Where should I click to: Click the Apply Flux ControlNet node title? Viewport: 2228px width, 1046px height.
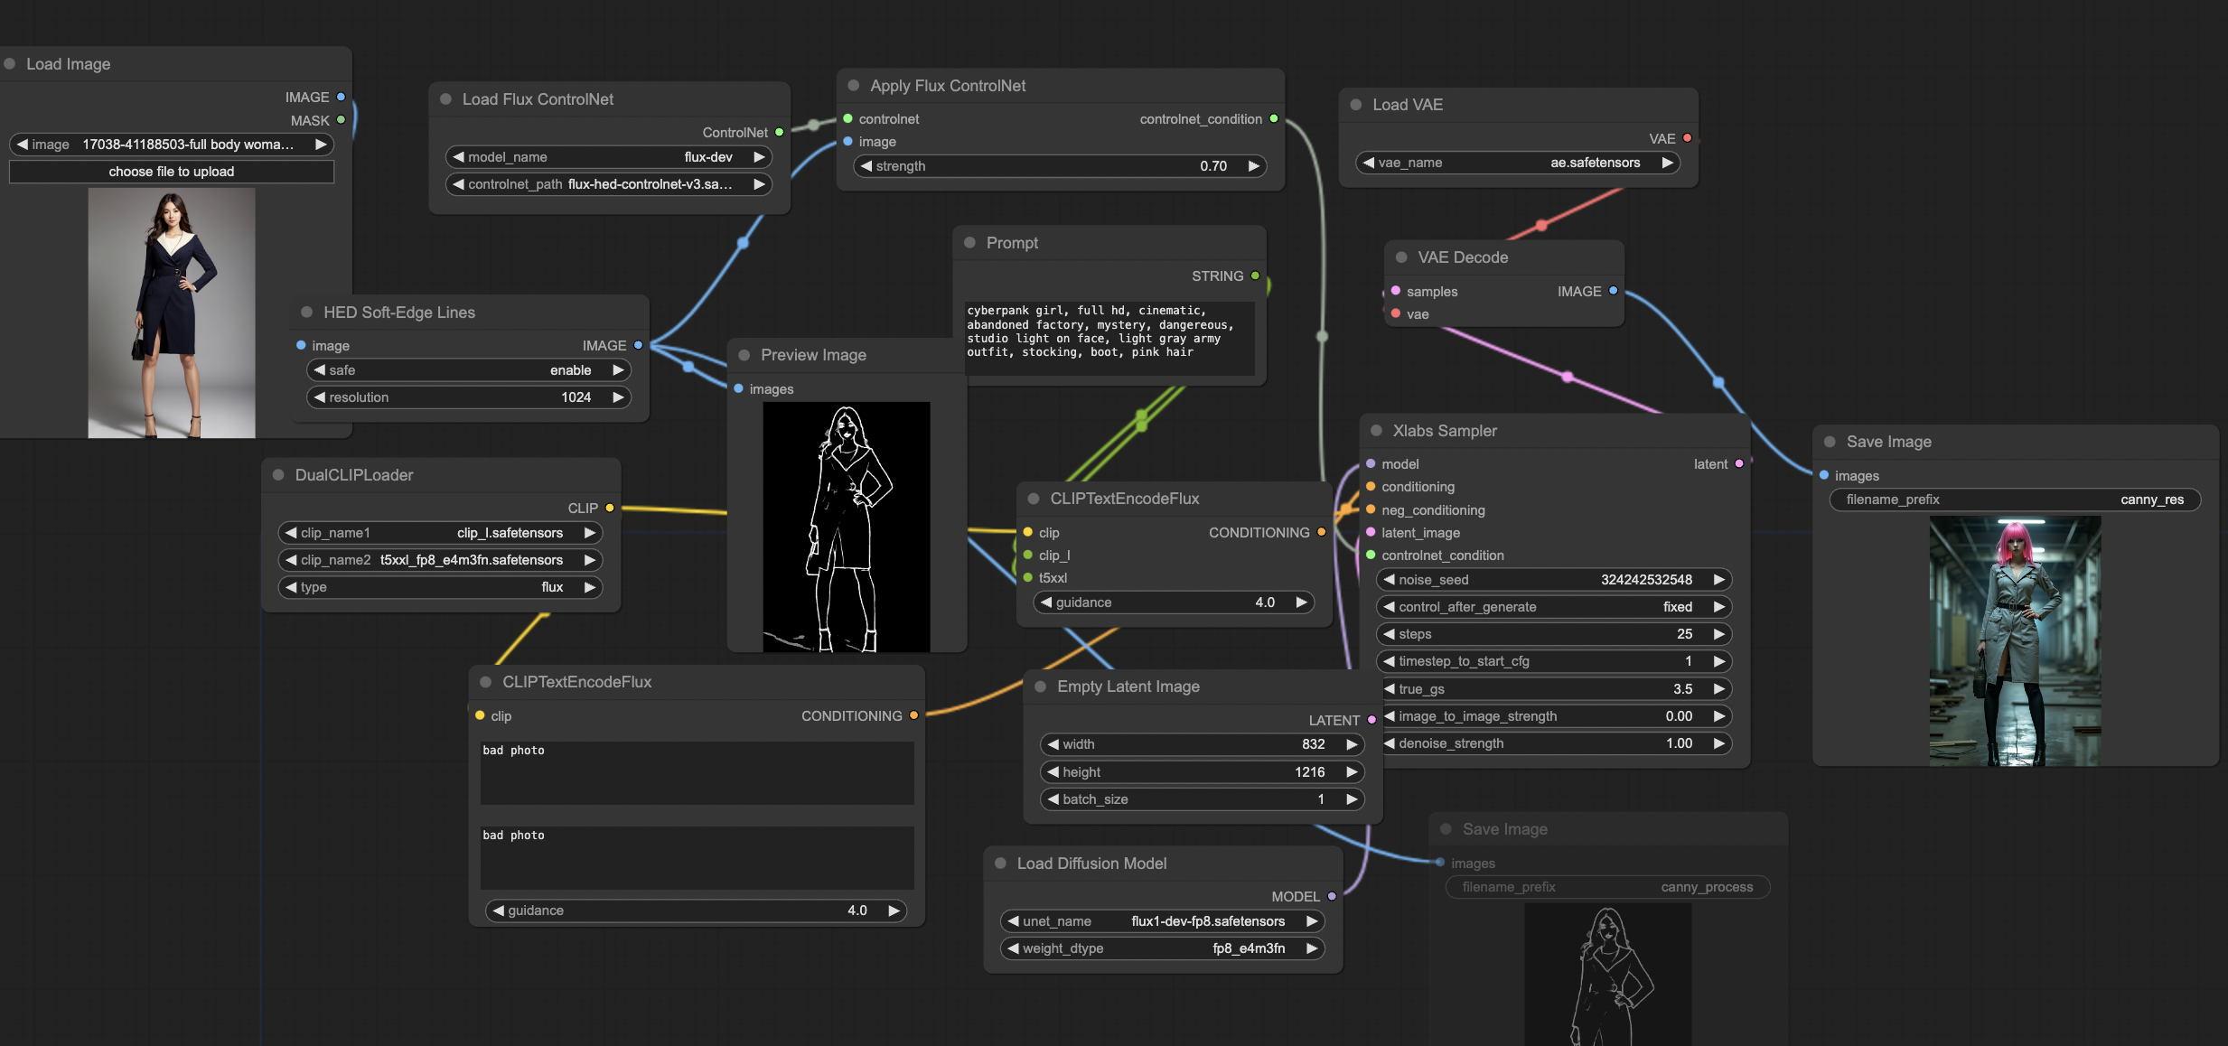pos(947,86)
